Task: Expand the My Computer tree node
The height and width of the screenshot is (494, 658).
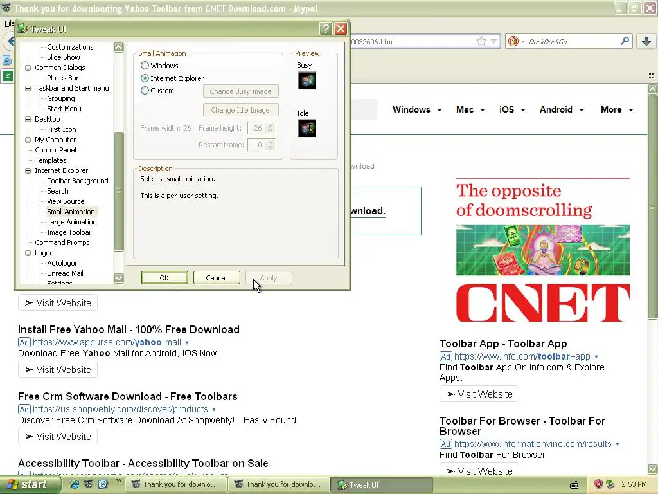Action: click(x=28, y=140)
